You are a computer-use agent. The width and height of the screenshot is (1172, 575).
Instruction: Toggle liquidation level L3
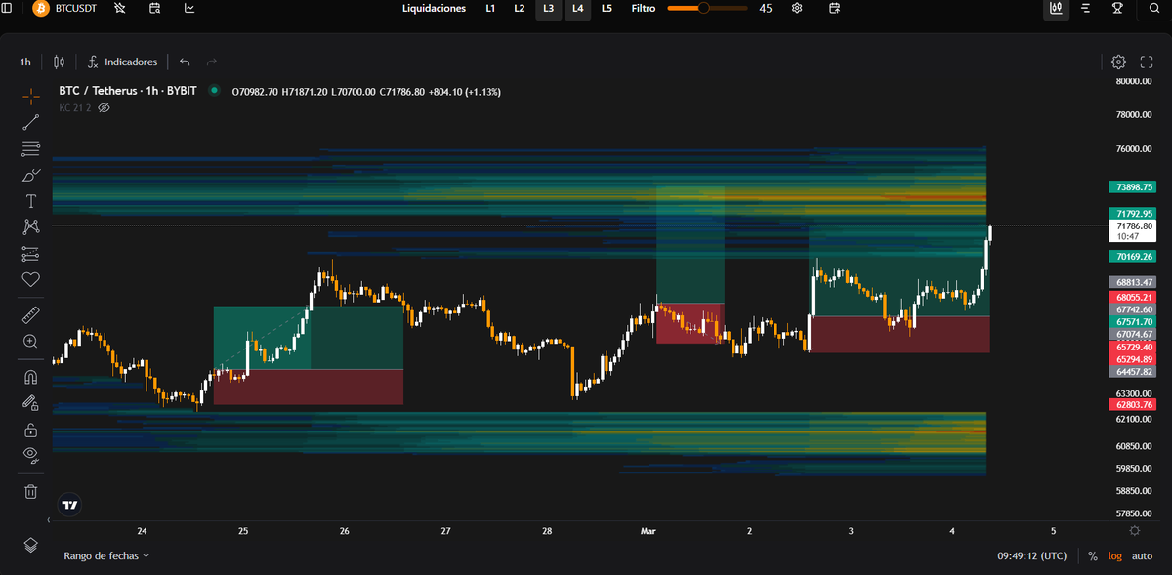tap(549, 9)
